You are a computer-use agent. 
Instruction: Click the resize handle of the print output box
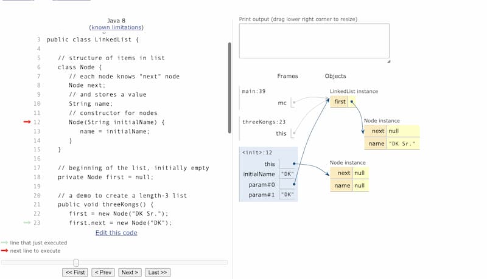pyautogui.click(x=388, y=61)
